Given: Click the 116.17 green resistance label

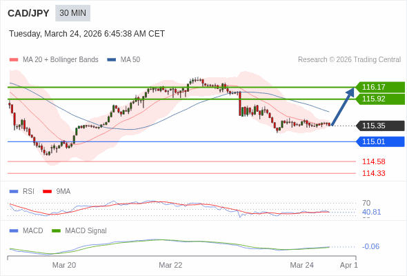Looking at the screenshot, I should point(380,87).
